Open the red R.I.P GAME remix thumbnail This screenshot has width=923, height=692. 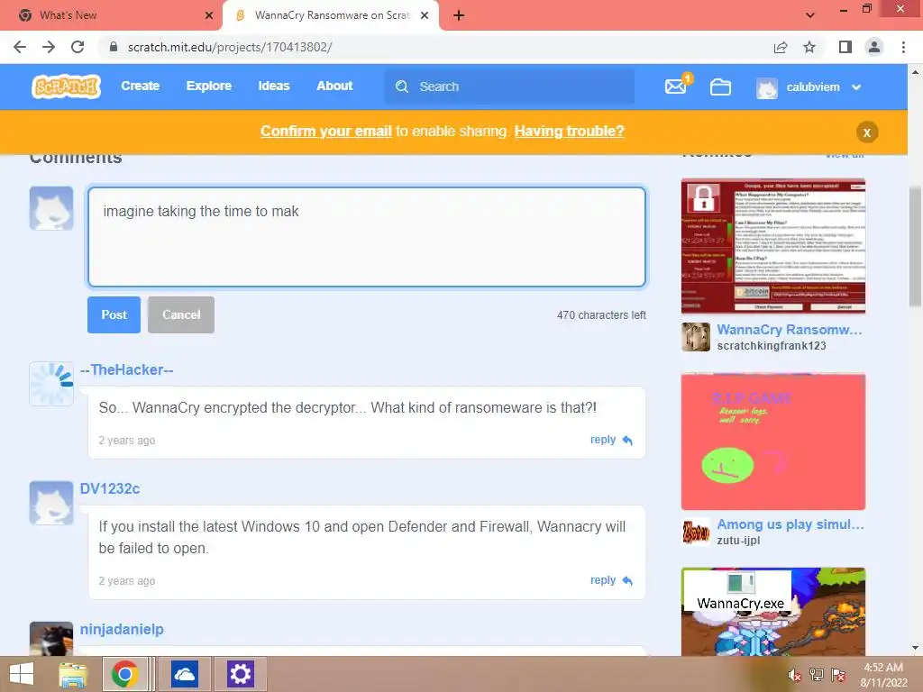point(772,442)
